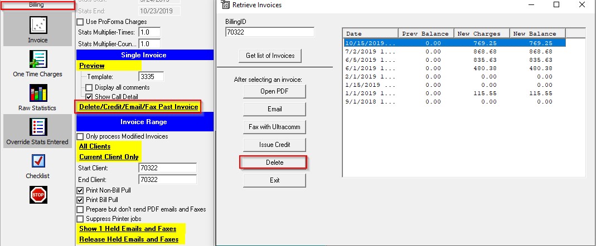Click inside the BillingID field
The width and height of the screenshot is (596, 246).
(x=269, y=32)
